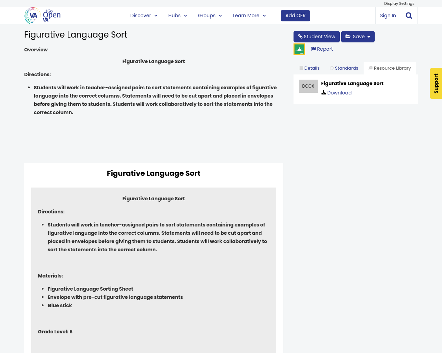Click the Add OER button
The width and height of the screenshot is (442, 353).
[x=295, y=15]
